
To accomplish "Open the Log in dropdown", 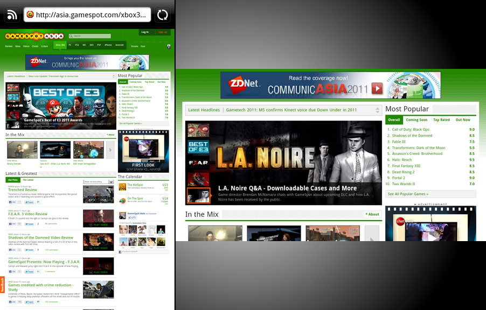I will [x=147, y=32].
